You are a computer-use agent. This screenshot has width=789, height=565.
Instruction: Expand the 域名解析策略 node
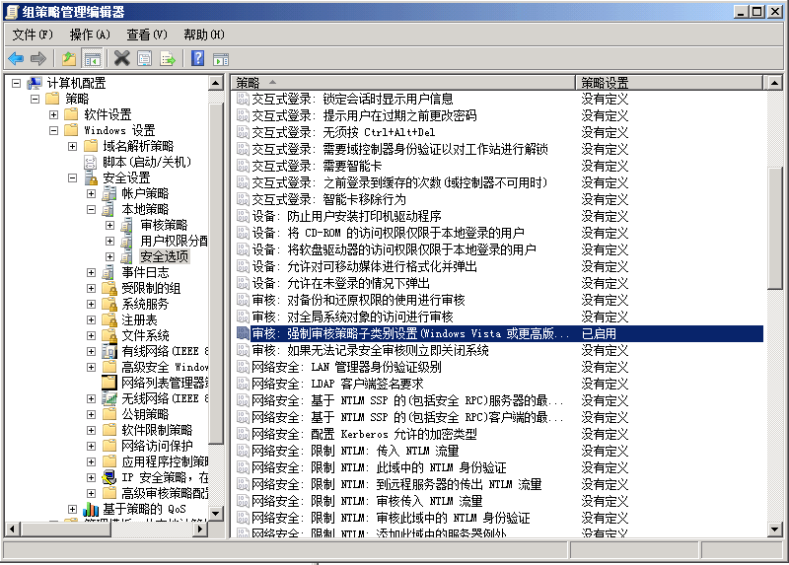tap(72, 146)
